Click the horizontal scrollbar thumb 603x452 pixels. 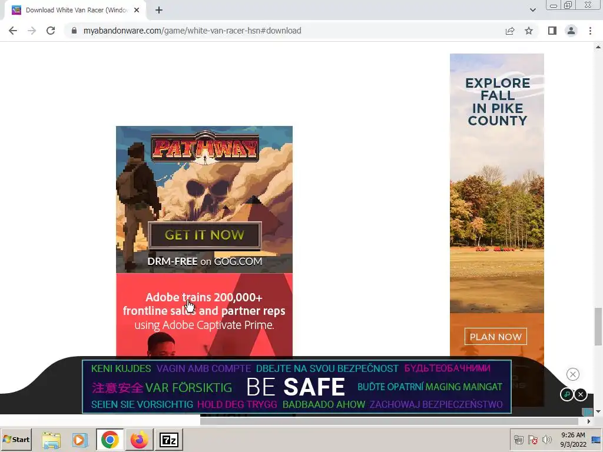(389, 421)
